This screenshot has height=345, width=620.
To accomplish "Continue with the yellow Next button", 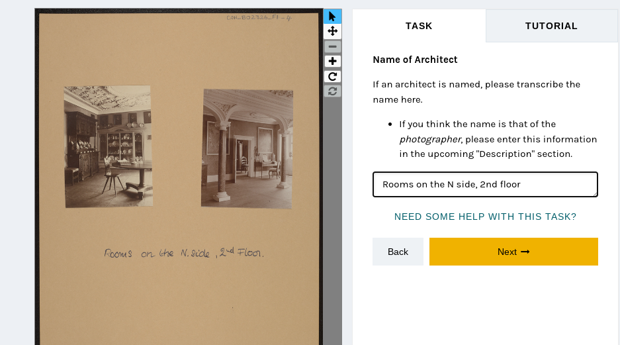I will pos(513,252).
